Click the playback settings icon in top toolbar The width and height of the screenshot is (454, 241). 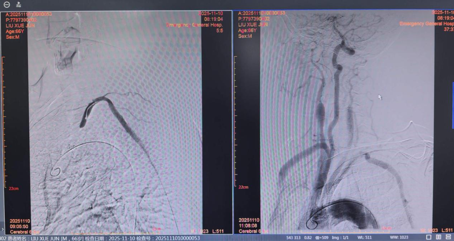19,5
